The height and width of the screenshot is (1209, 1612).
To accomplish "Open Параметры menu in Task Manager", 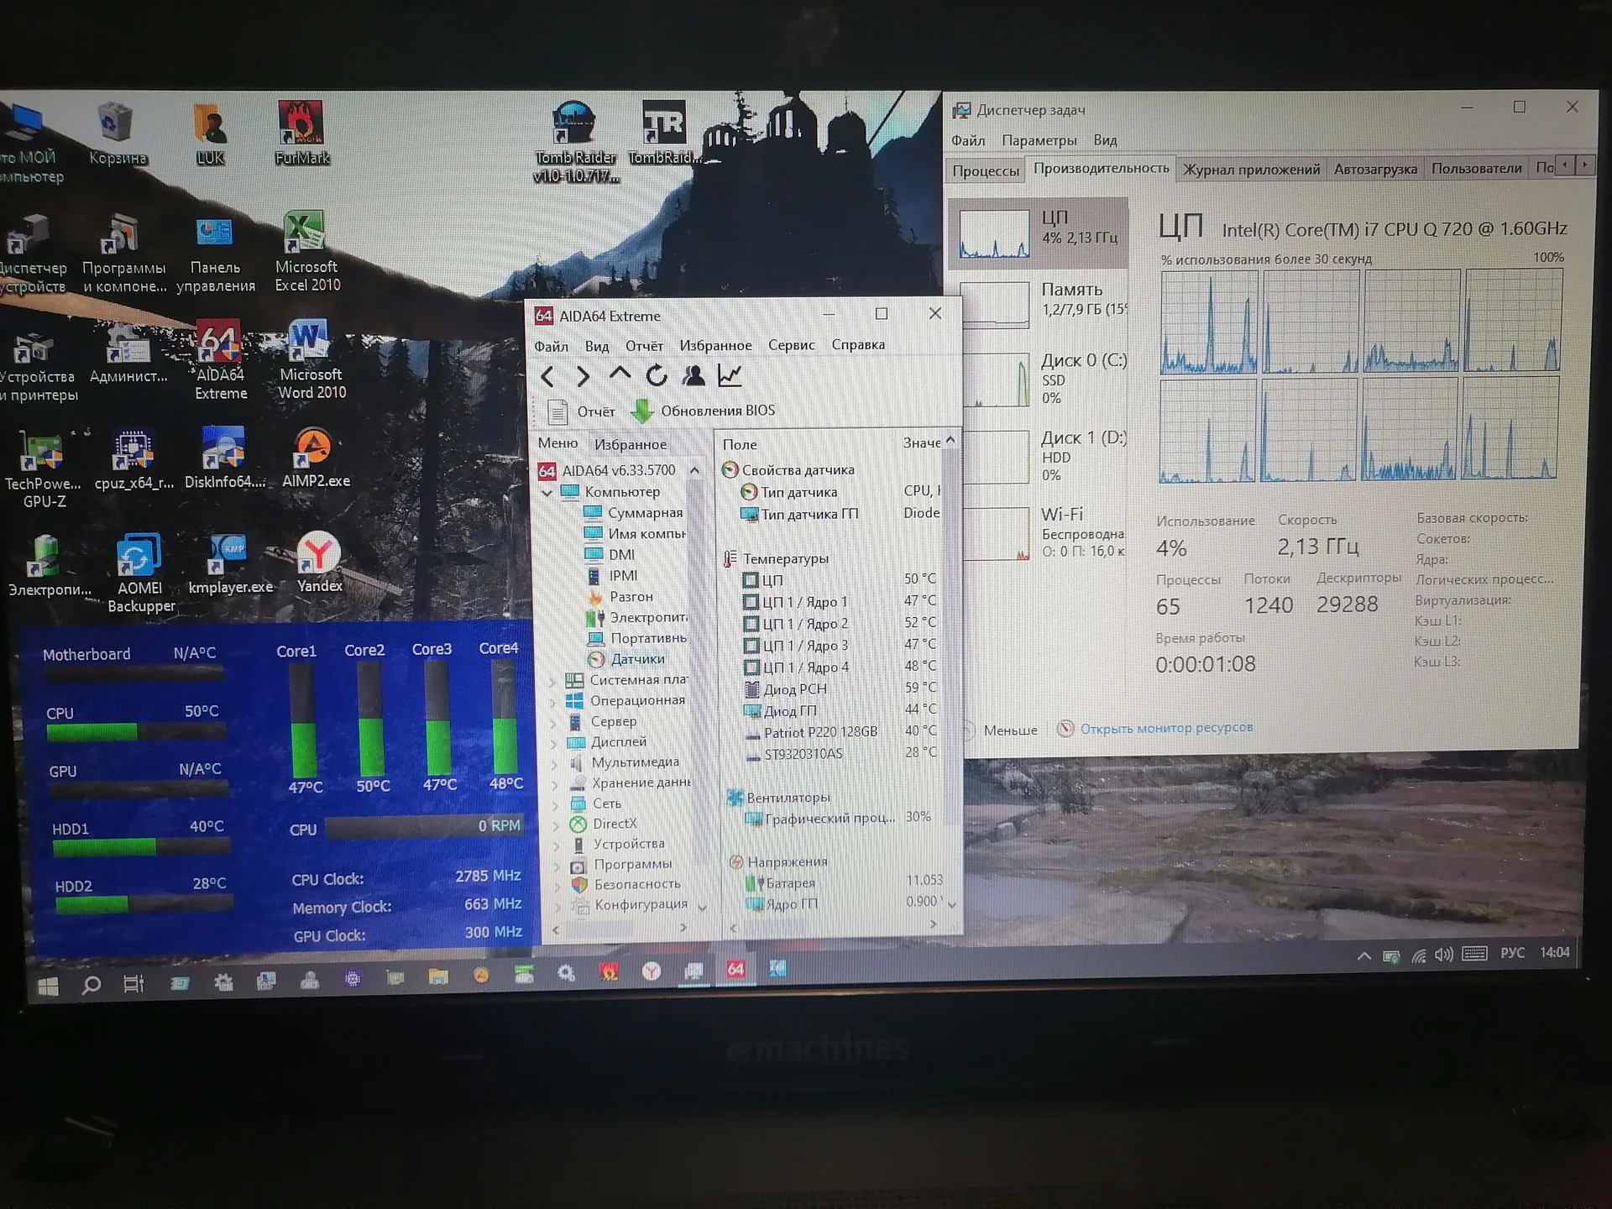I will click(1039, 140).
